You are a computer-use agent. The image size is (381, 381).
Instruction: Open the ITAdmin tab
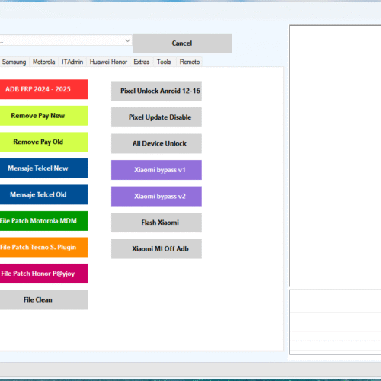coord(72,62)
